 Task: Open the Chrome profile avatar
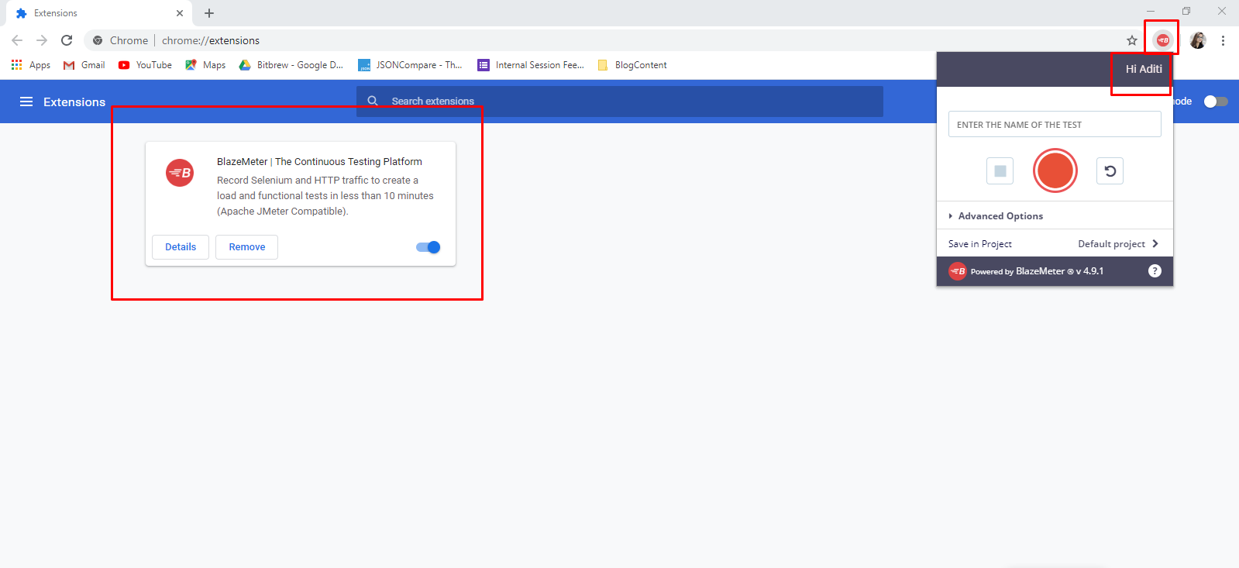click(1198, 40)
